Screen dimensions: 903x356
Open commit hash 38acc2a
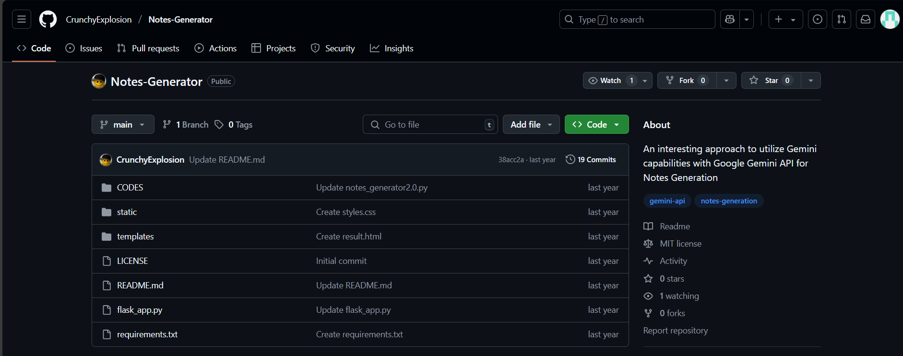511,160
